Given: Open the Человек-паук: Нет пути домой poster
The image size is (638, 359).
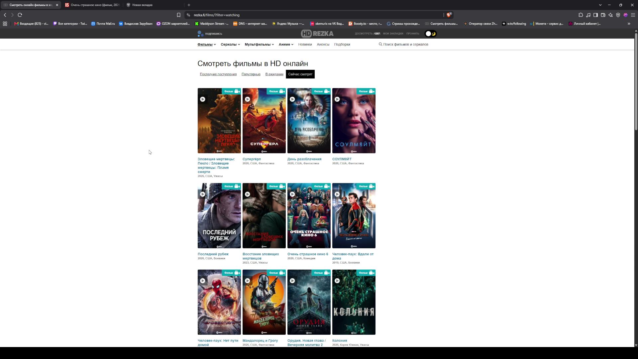Looking at the screenshot, I should pos(219,302).
